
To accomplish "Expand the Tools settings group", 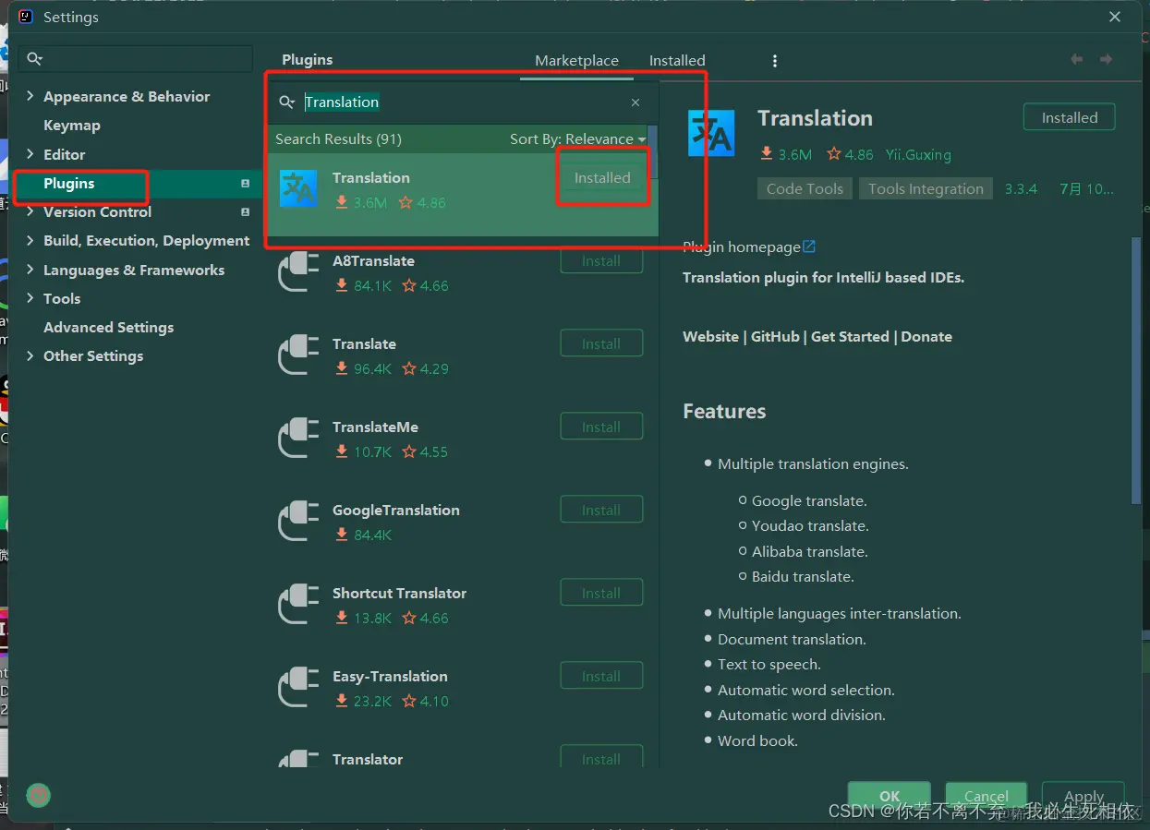I will pyautogui.click(x=30, y=299).
